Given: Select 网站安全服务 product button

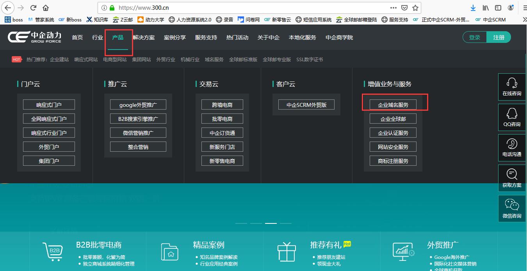Looking at the screenshot, I should pyautogui.click(x=393, y=147).
